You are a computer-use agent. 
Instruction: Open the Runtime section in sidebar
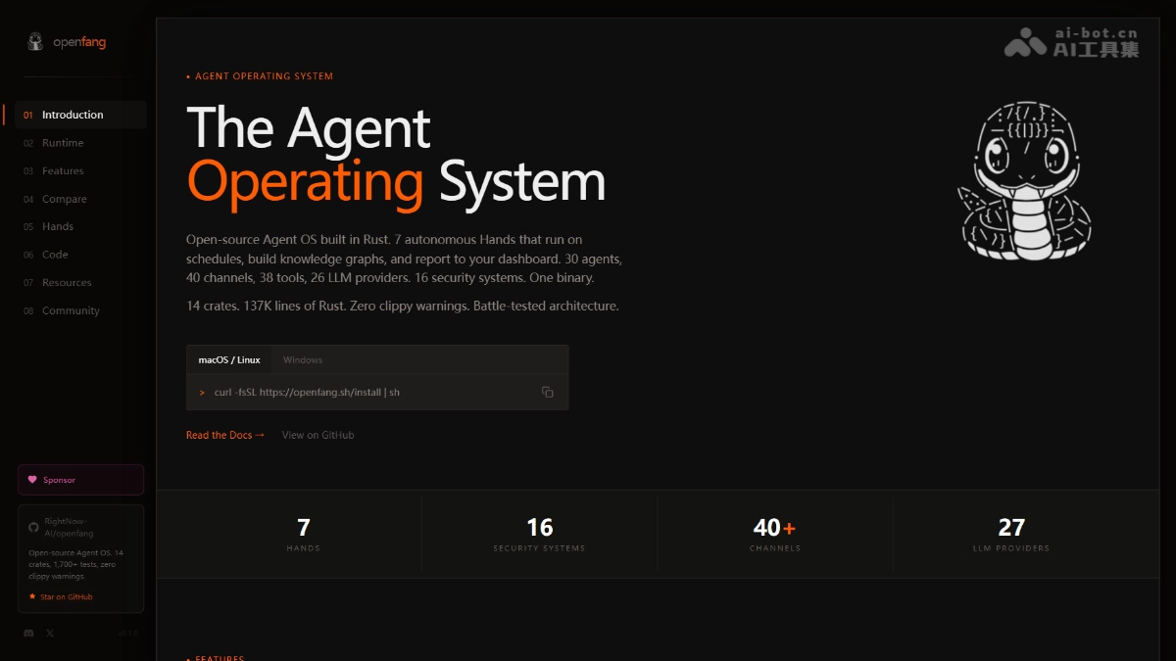tap(62, 142)
